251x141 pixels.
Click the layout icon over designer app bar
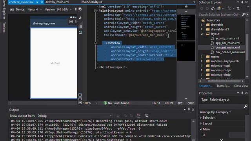pos(71,22)
